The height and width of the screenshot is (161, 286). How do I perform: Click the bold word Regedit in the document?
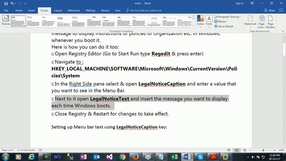point(161,54)
